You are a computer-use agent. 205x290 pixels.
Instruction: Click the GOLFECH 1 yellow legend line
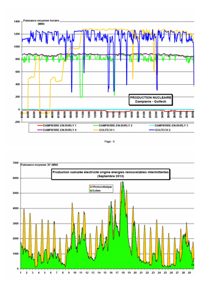point(96,130)
